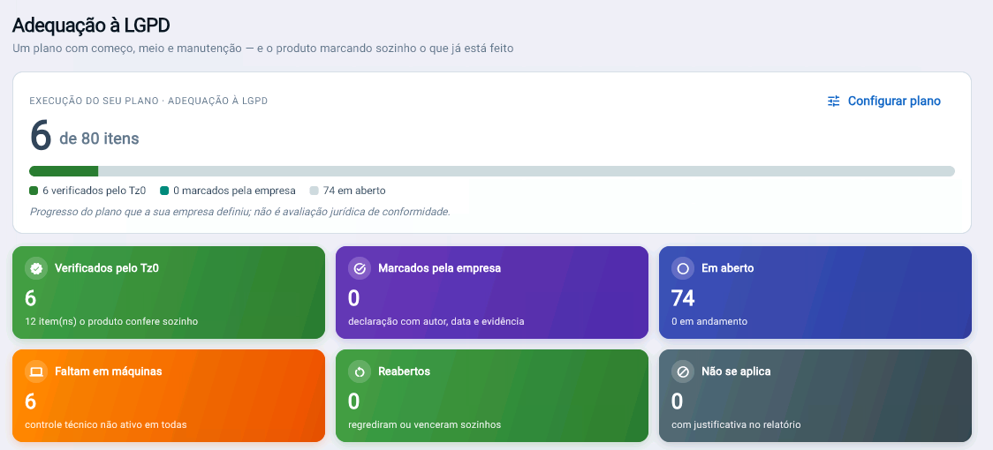Click the refresh icon on Reabertos card

coord(360,371)
